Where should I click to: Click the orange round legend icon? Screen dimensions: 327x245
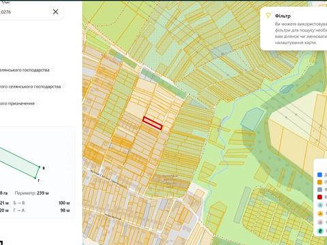coord(320,214)
